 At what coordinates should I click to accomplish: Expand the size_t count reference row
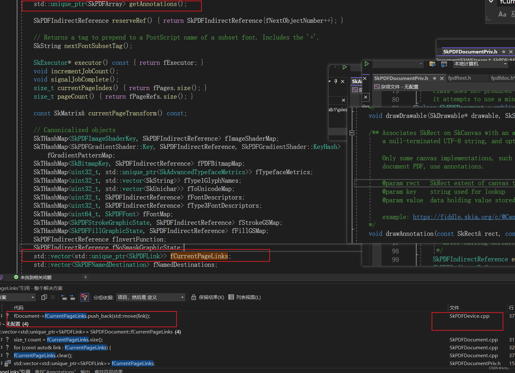tap(2, 339)
